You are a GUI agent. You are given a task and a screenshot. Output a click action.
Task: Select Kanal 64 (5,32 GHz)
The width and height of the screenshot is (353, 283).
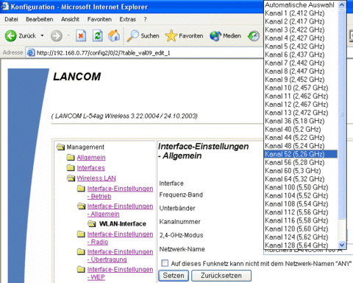[301, 179]
